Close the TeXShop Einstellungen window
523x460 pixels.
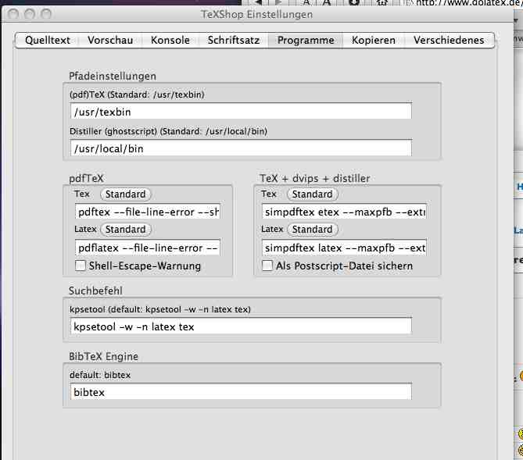pyautogui.click(x=13, y=14)
